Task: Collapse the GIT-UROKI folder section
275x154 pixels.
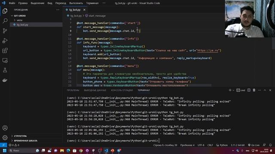Action: click(20, 16)
